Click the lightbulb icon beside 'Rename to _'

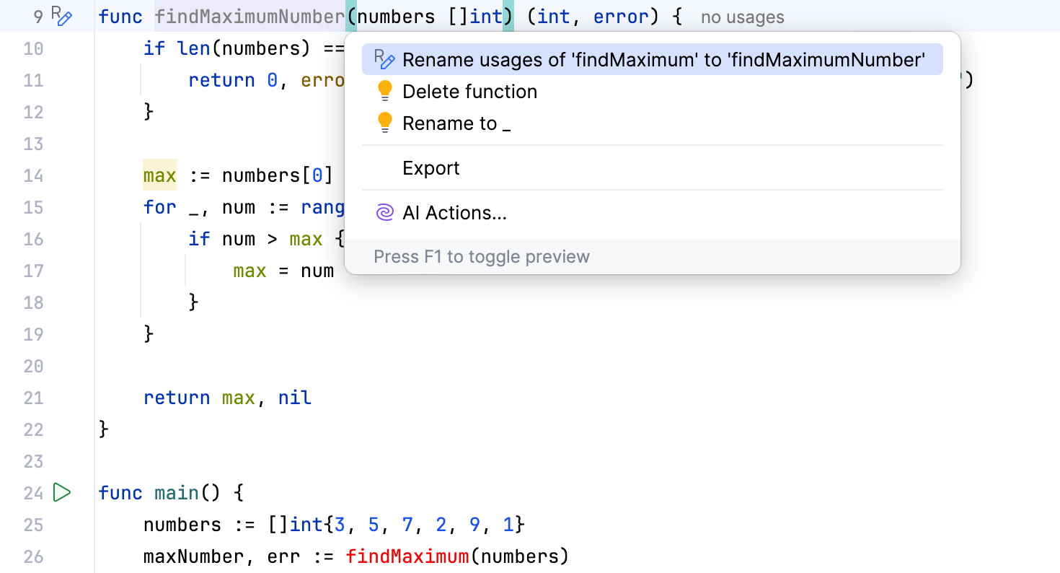(384, 123)
